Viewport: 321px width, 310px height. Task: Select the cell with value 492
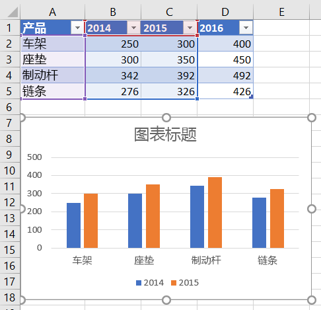click(x=225, y=75)
